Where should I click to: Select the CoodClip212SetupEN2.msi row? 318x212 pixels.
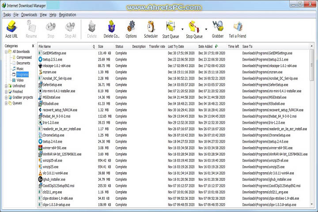[x=173, y=185]
